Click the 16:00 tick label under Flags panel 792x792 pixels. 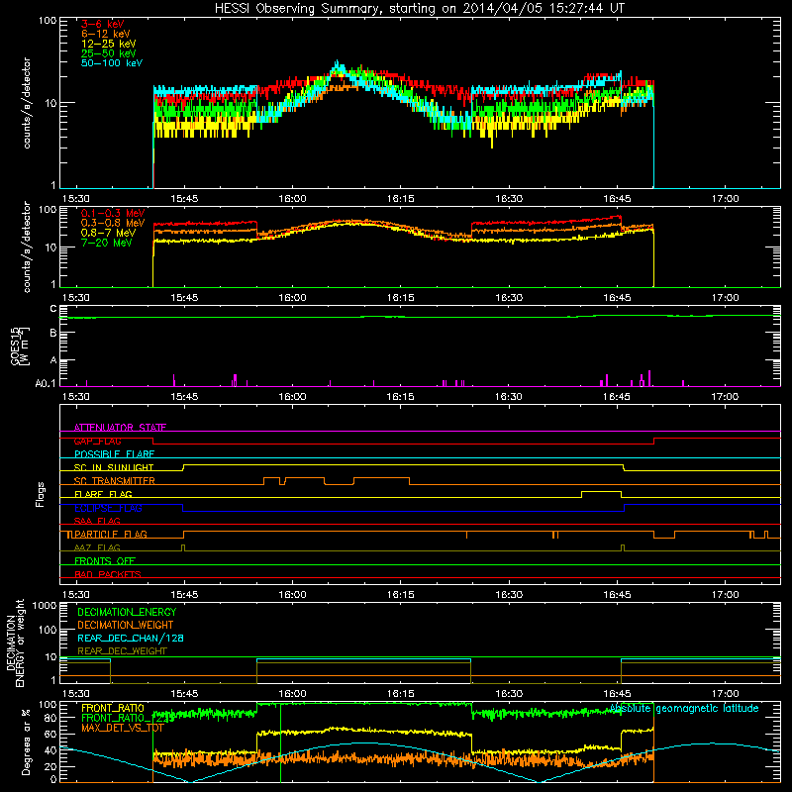[x=292, y=595]
